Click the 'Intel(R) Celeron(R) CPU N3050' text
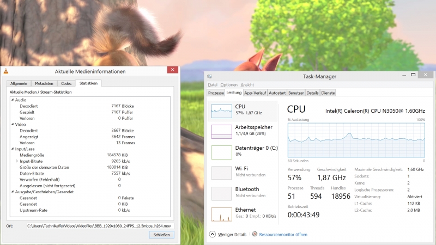This screenshot has height=245, width=436. 375,111
